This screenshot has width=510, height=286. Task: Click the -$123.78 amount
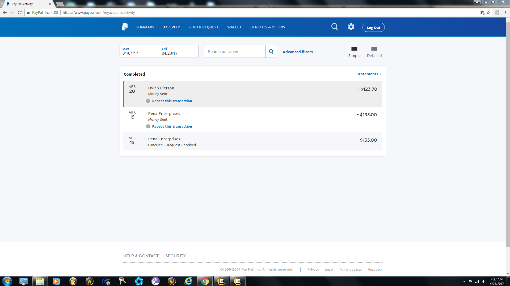[x=367, y=89]
